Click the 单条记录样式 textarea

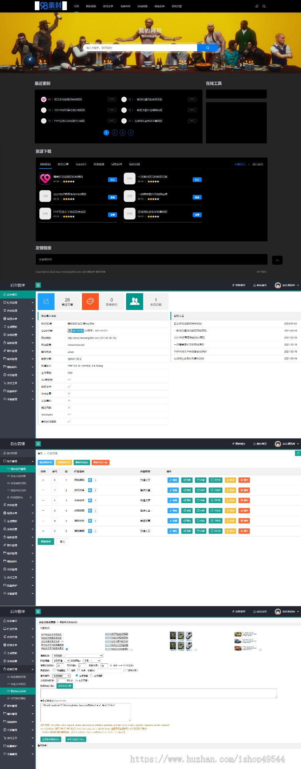pos(86,712)
